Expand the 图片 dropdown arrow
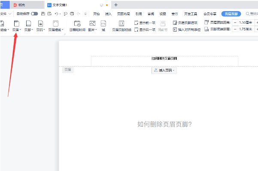The height and width of the screenshot is (171, 258). (96, 29)
